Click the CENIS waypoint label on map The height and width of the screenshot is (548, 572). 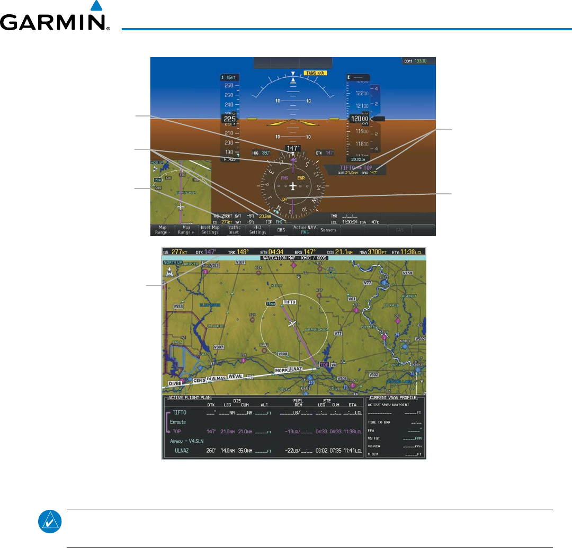199,380
